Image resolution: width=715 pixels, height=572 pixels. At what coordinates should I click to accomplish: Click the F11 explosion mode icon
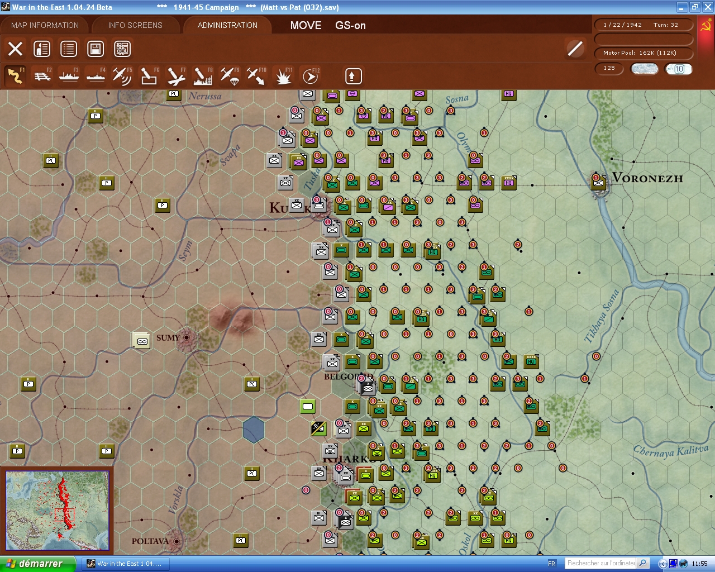283,76
